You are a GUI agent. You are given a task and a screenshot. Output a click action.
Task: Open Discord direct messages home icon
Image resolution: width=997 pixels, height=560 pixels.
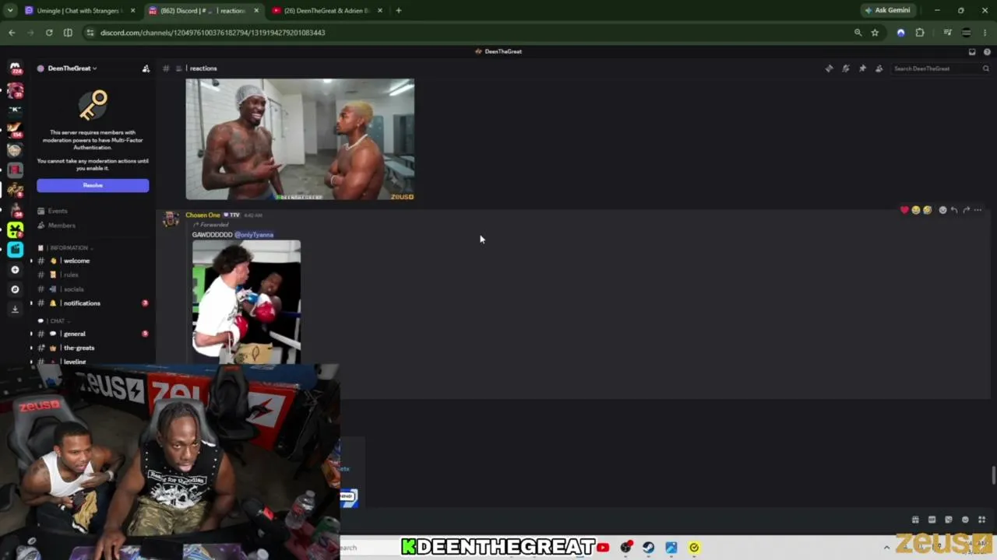click(x=15, y=68)
